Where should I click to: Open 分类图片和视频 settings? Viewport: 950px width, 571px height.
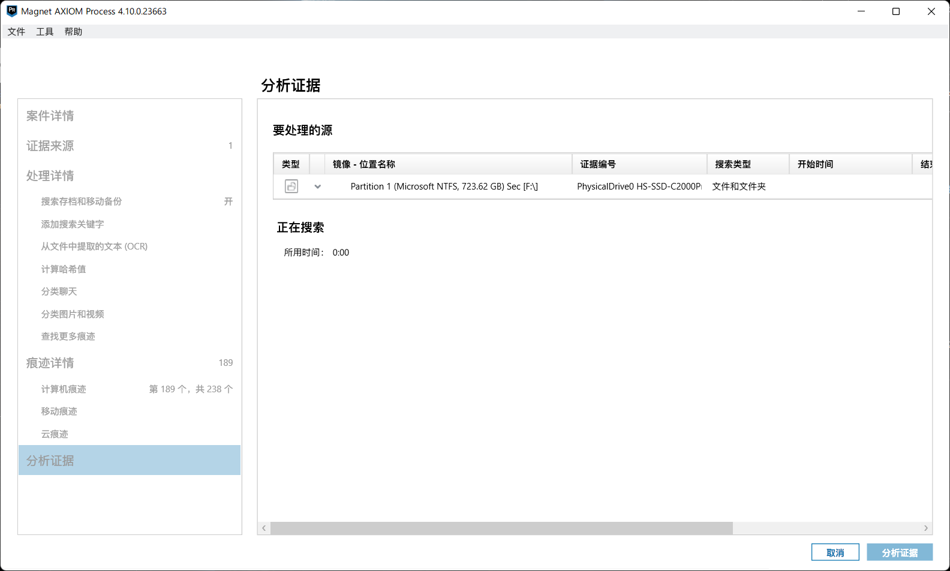tap(73, 314)
